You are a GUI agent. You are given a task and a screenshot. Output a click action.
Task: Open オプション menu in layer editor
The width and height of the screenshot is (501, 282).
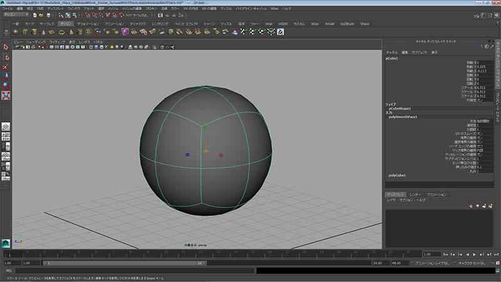[x=406, y=200]
